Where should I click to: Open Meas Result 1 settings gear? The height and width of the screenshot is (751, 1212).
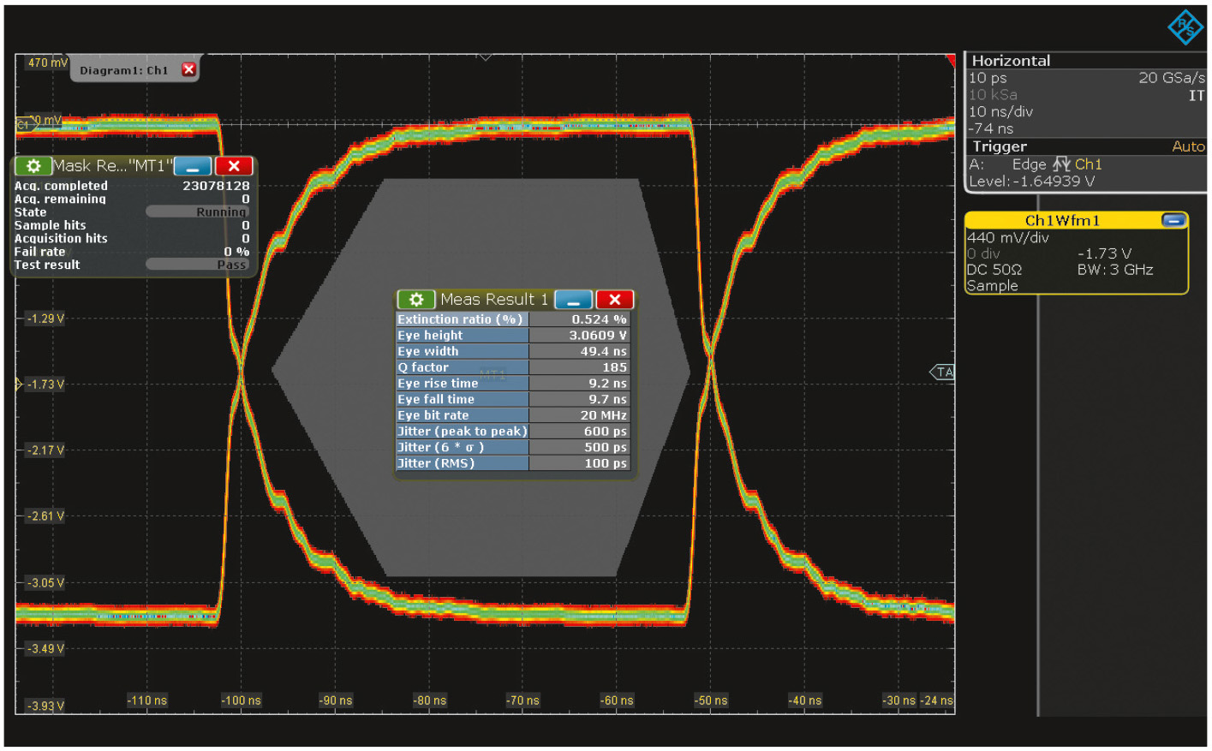pos(416,300)
